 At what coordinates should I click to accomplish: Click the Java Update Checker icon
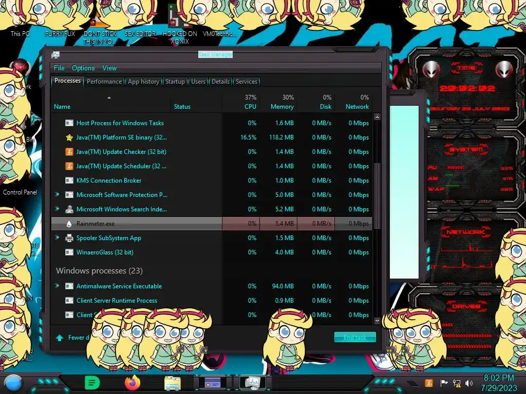(69, 152)
